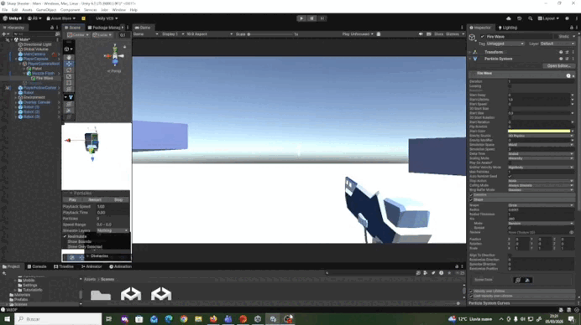Open the global search magnifier icon
This screenshot has height=325, width=581.
click(531, 18)
